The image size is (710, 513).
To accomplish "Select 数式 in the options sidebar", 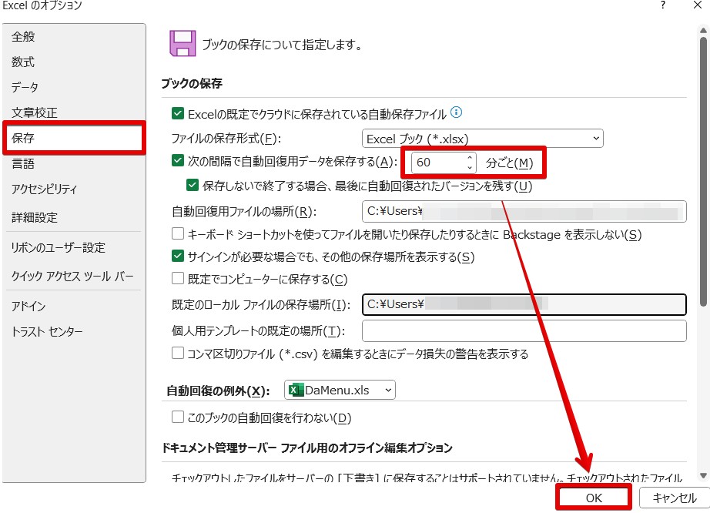I will coord(23,62).
